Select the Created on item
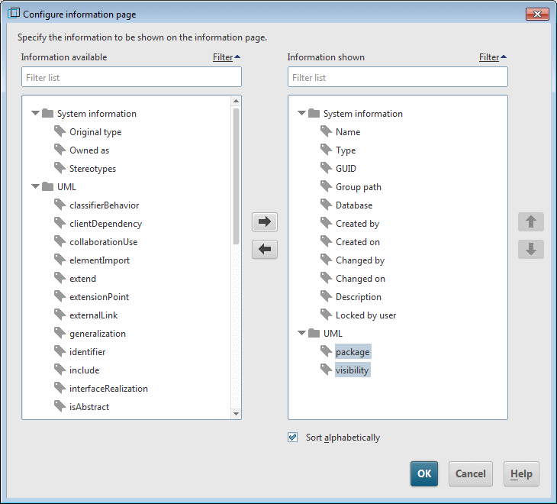The image size is (557, 504). point(358,242)
